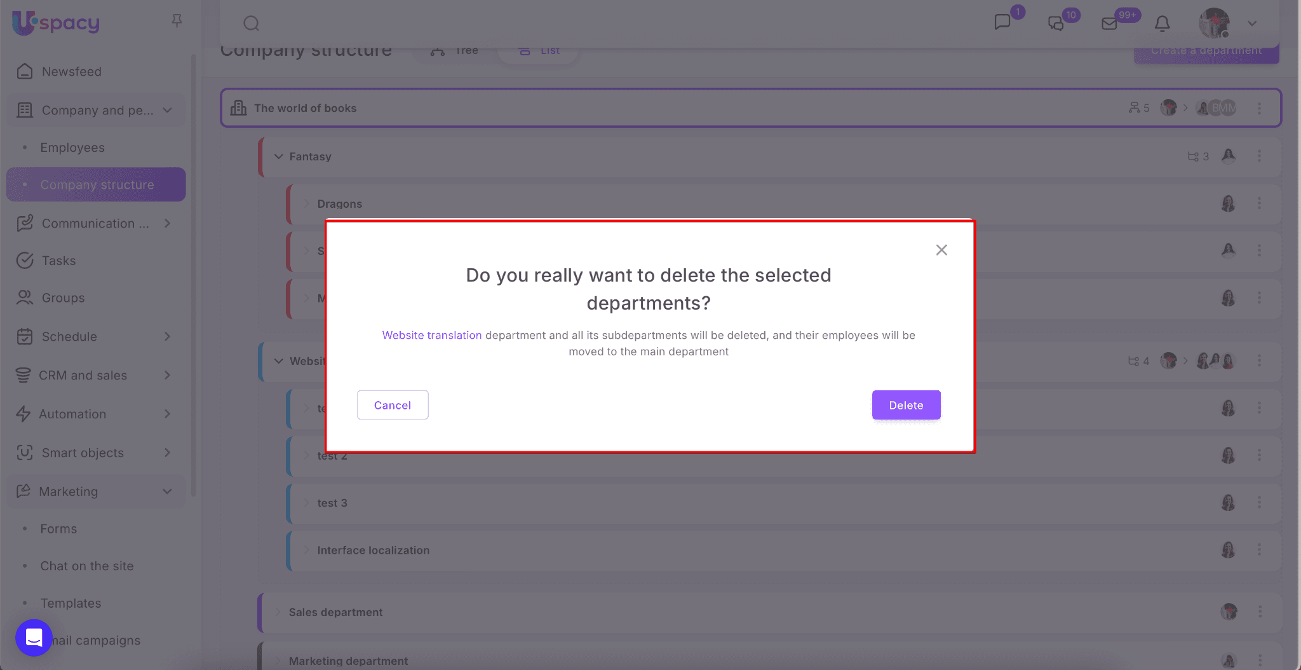The image size is (1301, 670).
Task: Close the delete confirmation dialog
Action: 941,250
